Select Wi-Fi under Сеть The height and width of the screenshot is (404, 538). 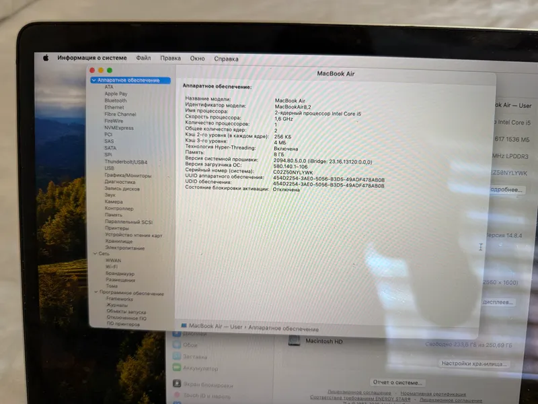click(x=112, y=267)
